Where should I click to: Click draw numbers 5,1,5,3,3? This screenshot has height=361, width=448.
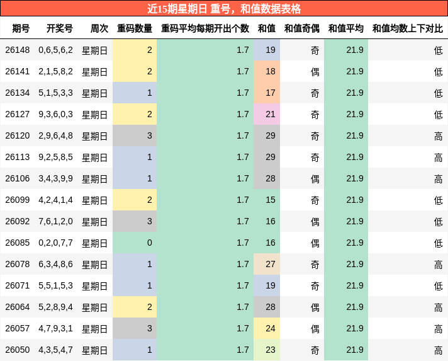point(56,93)
